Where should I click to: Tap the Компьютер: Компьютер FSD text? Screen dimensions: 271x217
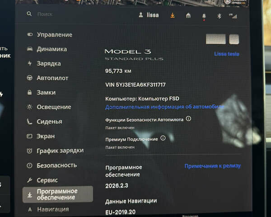[x=142, y=99]
